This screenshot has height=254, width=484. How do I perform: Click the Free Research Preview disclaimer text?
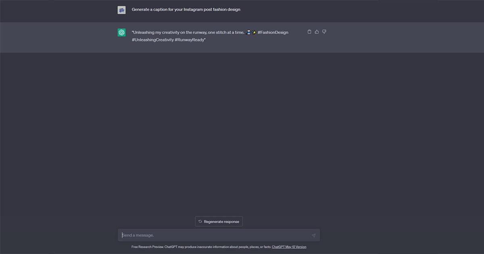click(201, 247)
